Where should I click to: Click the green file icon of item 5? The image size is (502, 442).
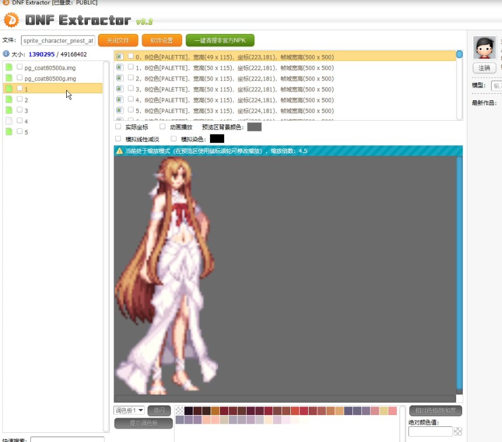(x=9, y=132)
